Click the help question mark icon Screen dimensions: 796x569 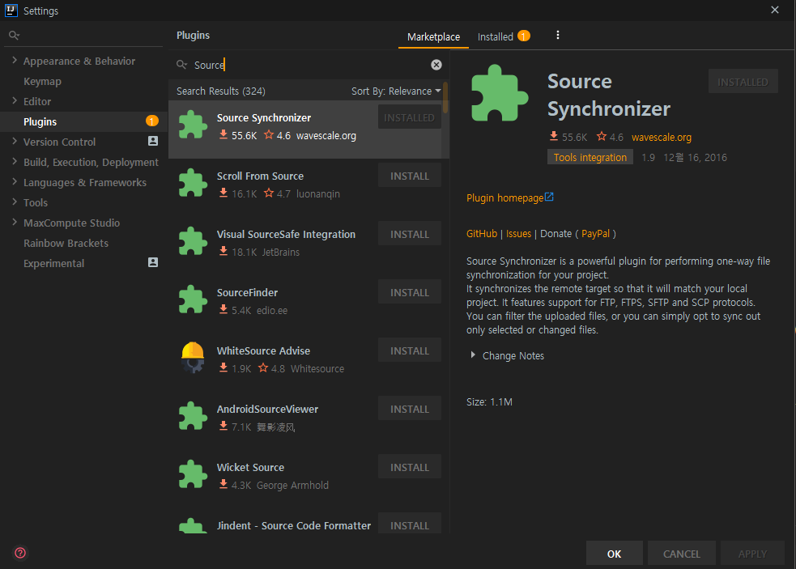pyautogui.click(x=20, y=553)
